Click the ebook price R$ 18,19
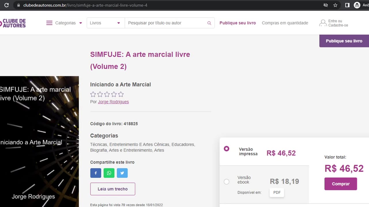The height and width of the screenshot is (207, 369). (284, 181)
